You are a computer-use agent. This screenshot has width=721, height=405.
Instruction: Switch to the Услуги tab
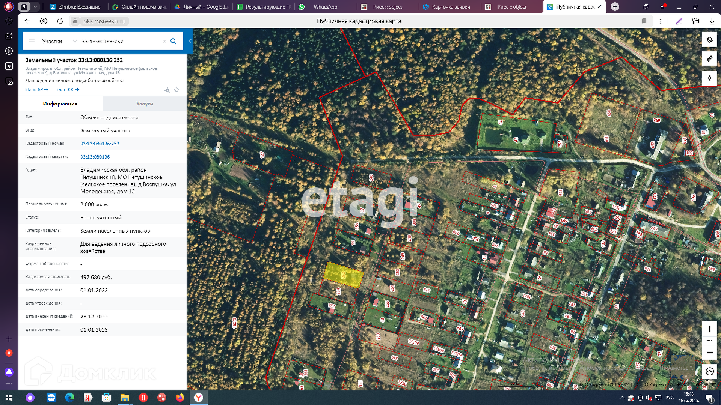click(145, 103)
